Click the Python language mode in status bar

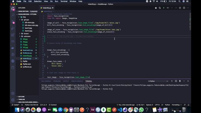coord(167,105)
